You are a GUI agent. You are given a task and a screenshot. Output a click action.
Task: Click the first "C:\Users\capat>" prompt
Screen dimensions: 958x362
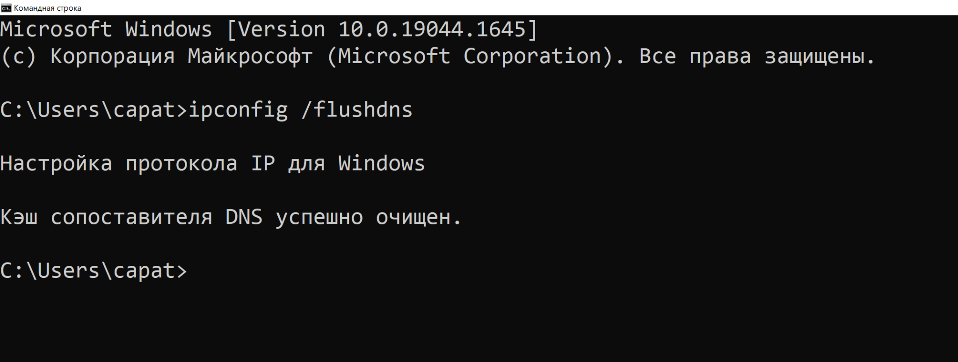[94, 110]
